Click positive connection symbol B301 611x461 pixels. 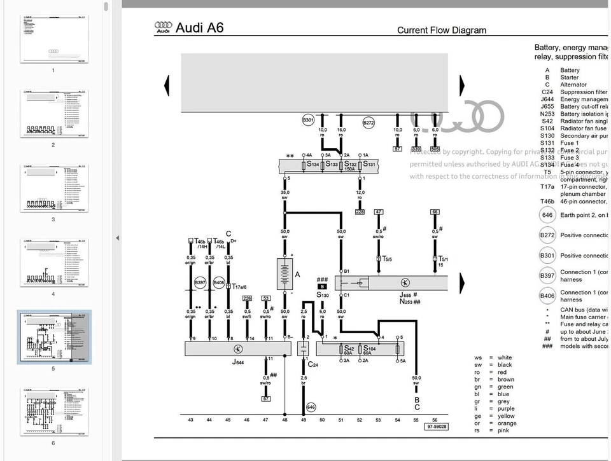[307, 120]
